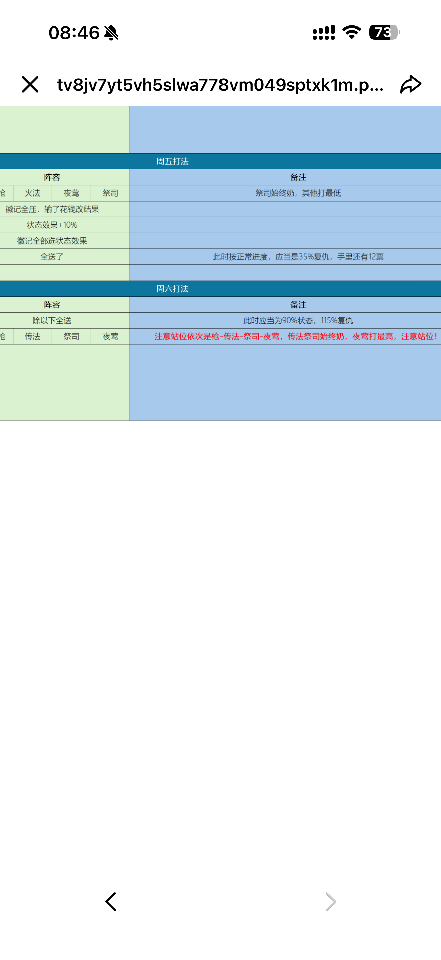Select the 夜莺 cell beside 火法
The width and height of the screenshot is (441, 960).
coord(71,193)
